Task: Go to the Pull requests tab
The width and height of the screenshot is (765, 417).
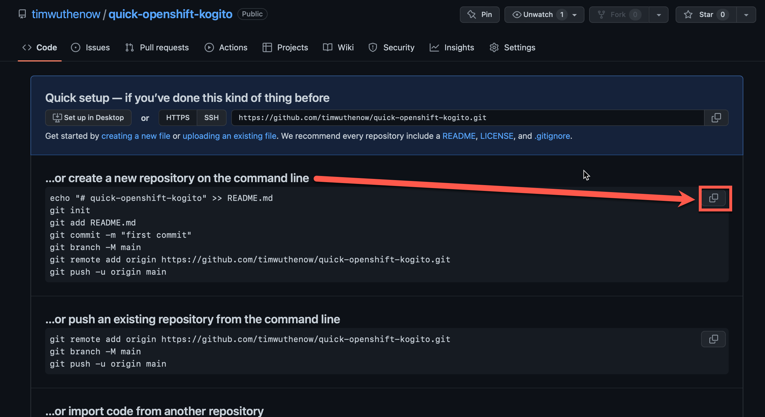Action: (x=157, y=47)
